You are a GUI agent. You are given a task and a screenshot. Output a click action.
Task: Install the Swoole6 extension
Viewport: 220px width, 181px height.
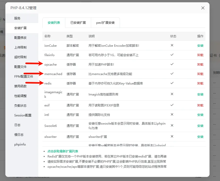point(200,126)
